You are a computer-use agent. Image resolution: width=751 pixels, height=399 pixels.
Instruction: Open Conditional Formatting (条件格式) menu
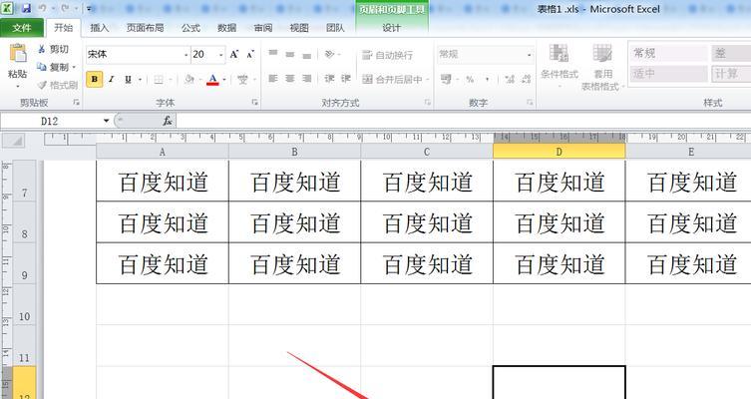(x=559, y=66)
